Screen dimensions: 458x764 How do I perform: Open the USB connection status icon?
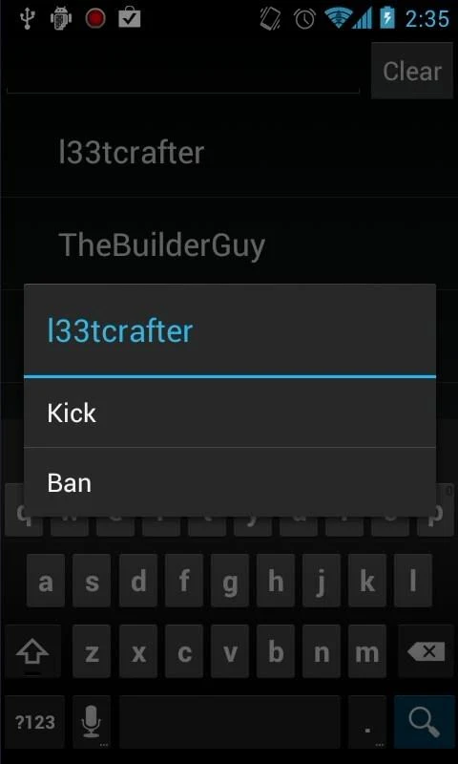(x=27, y=18)
